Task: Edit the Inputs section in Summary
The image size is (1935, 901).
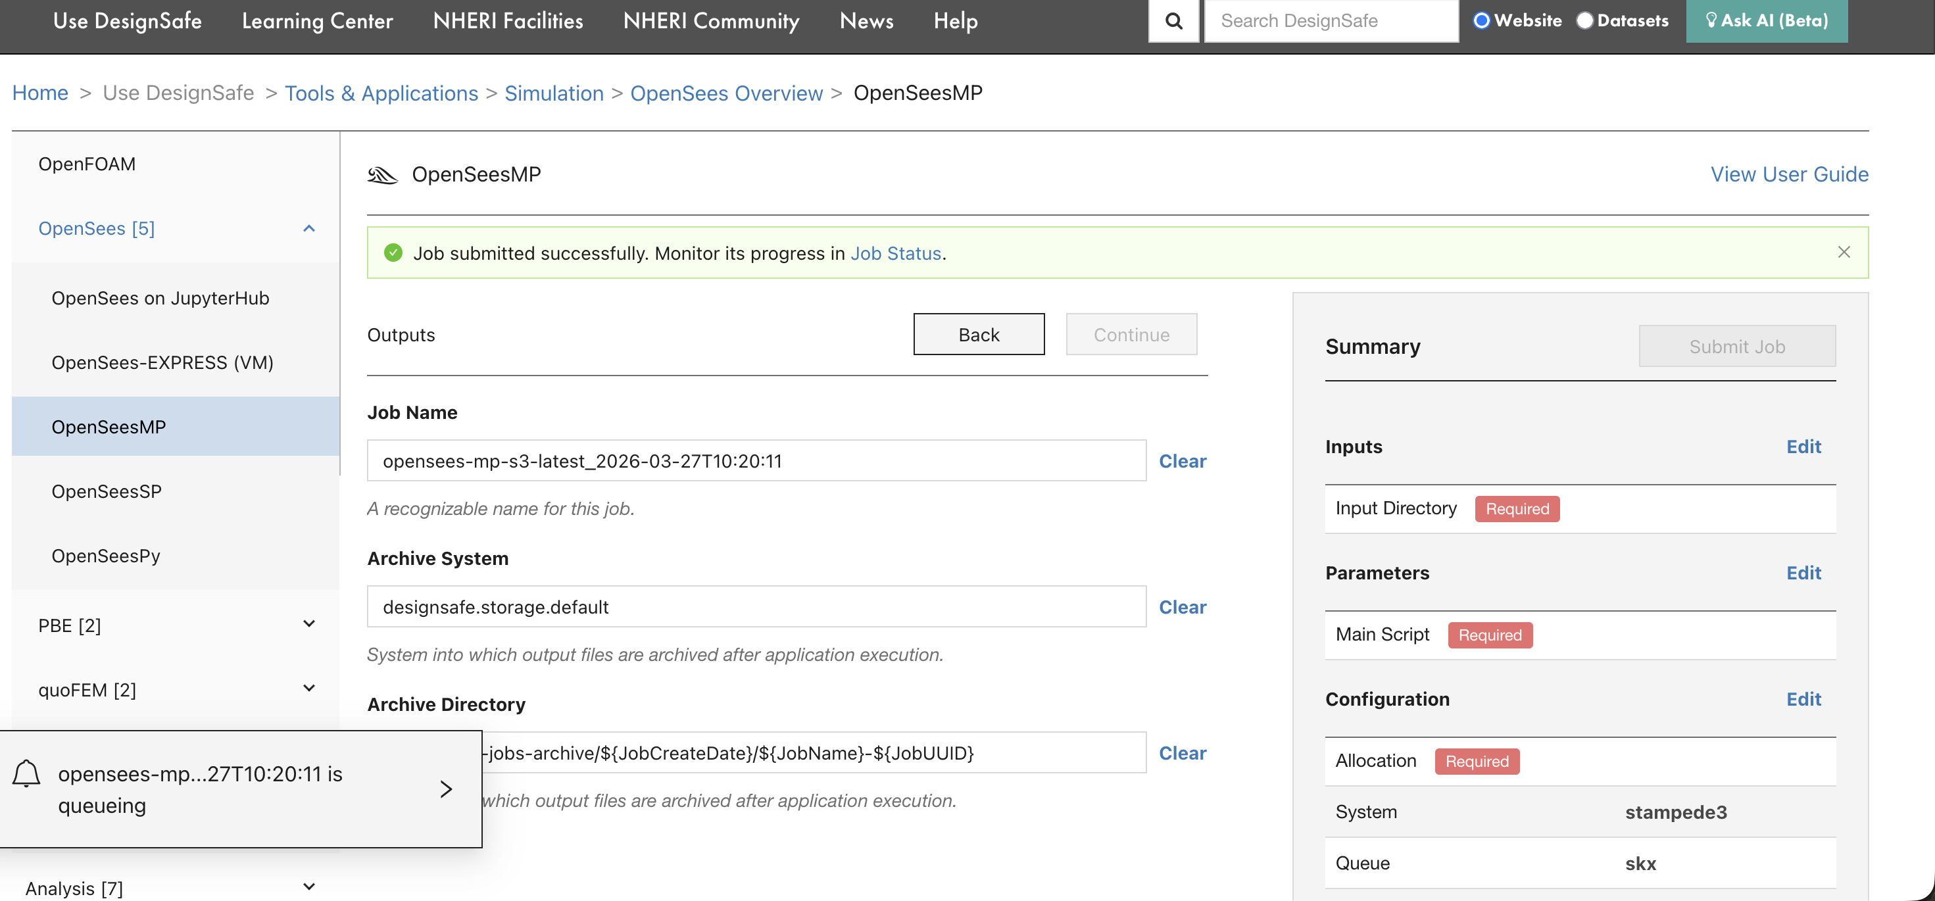Action: click(x=1803, y=447)
